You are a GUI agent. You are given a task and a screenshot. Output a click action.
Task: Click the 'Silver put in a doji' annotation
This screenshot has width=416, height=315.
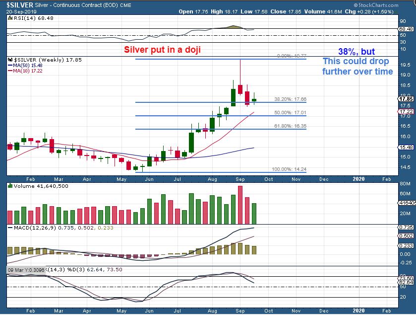pos(162,50)
